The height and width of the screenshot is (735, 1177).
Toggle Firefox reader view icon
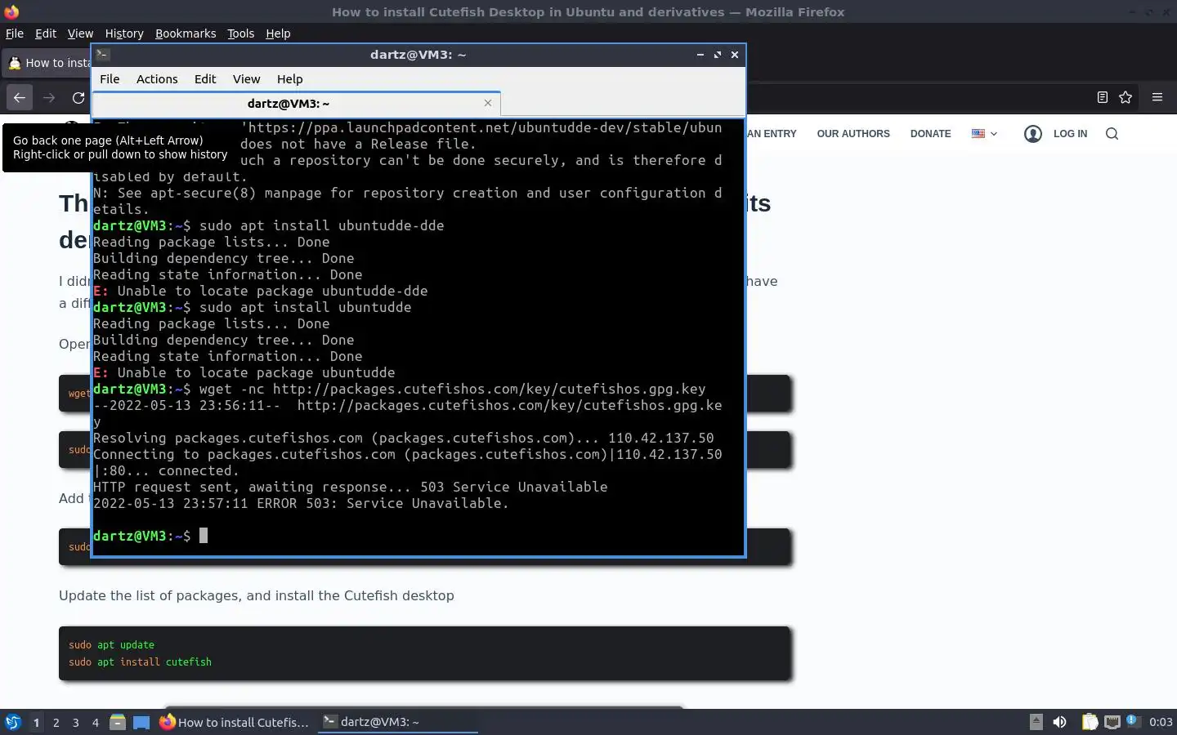tap(1102, 97)
